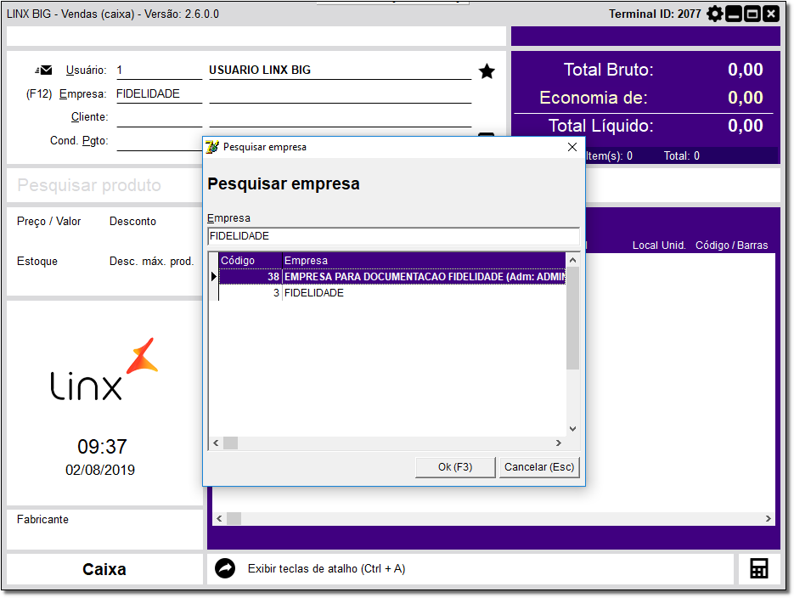
Task: Click the Pesquisar produto search box
Action: (104, 185)
